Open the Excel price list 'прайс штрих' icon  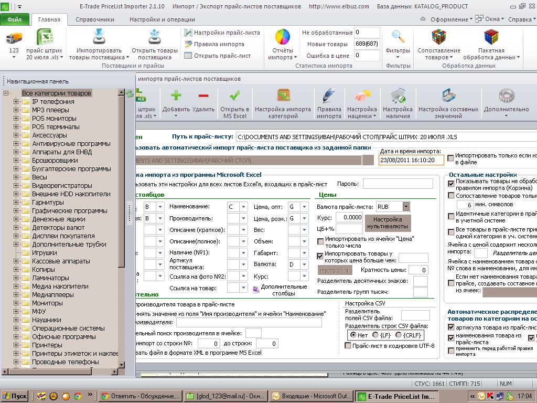(x=45, y=37)
